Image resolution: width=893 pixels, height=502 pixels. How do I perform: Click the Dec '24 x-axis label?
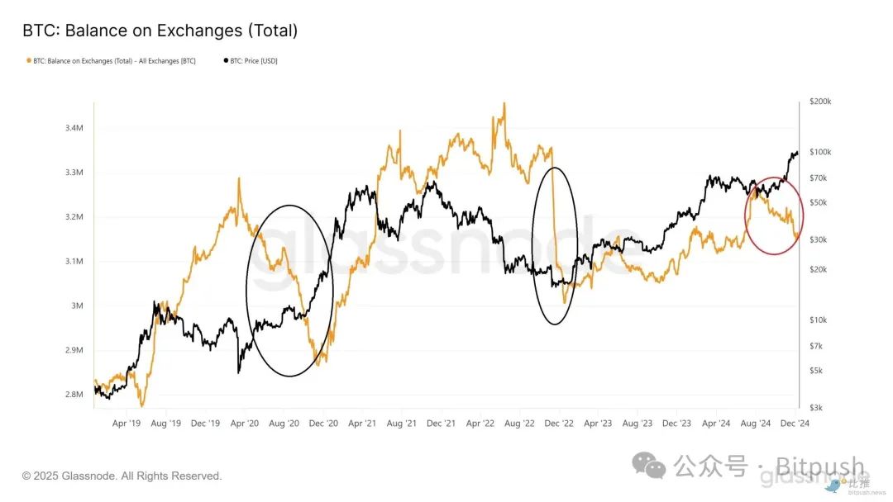[795, 424]
